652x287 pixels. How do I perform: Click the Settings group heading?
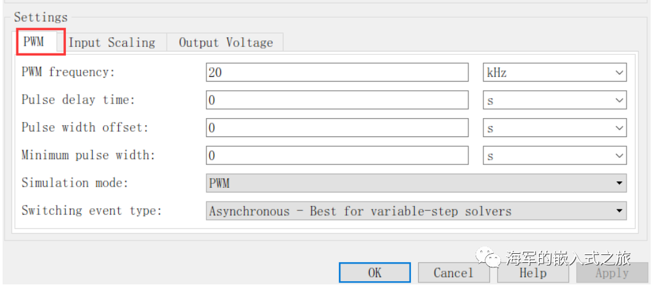[41, 17]
